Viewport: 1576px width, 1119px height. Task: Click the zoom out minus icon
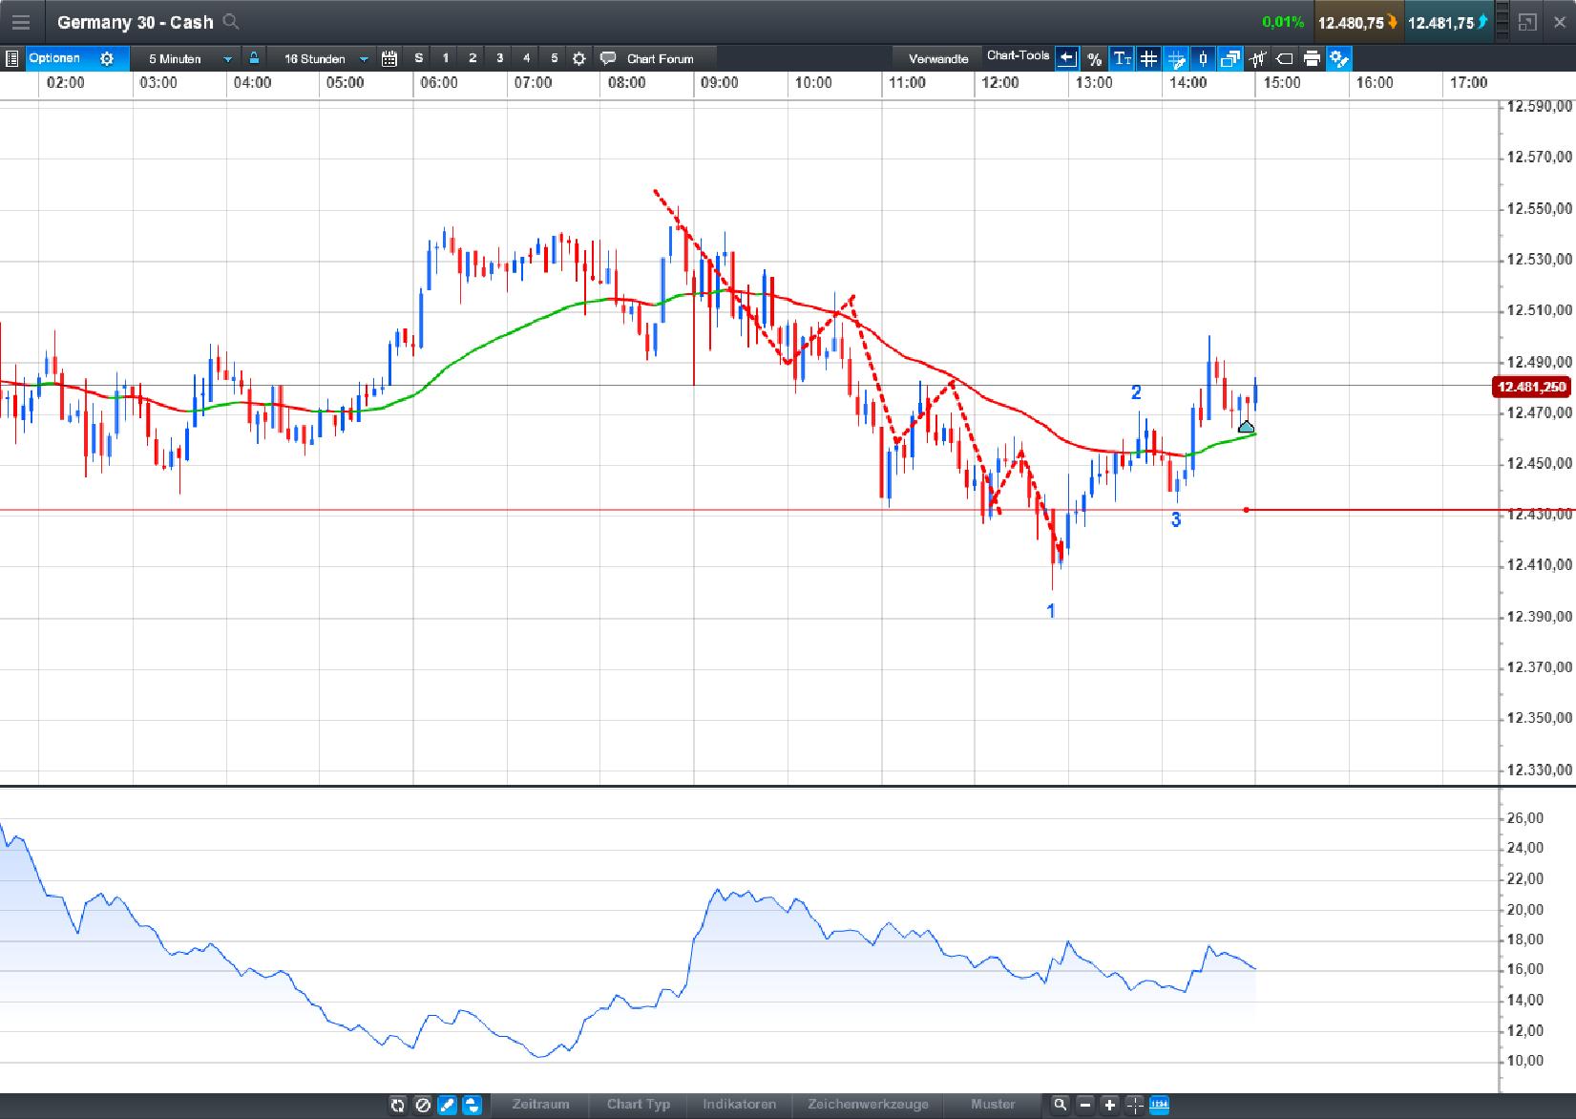tap(1084, 1105)
